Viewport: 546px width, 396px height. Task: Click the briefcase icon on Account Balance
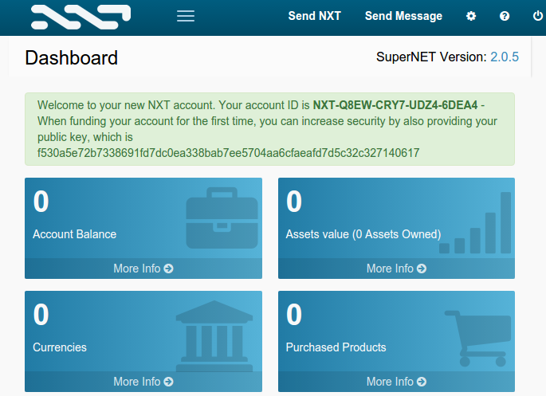[x=222, y=218]
